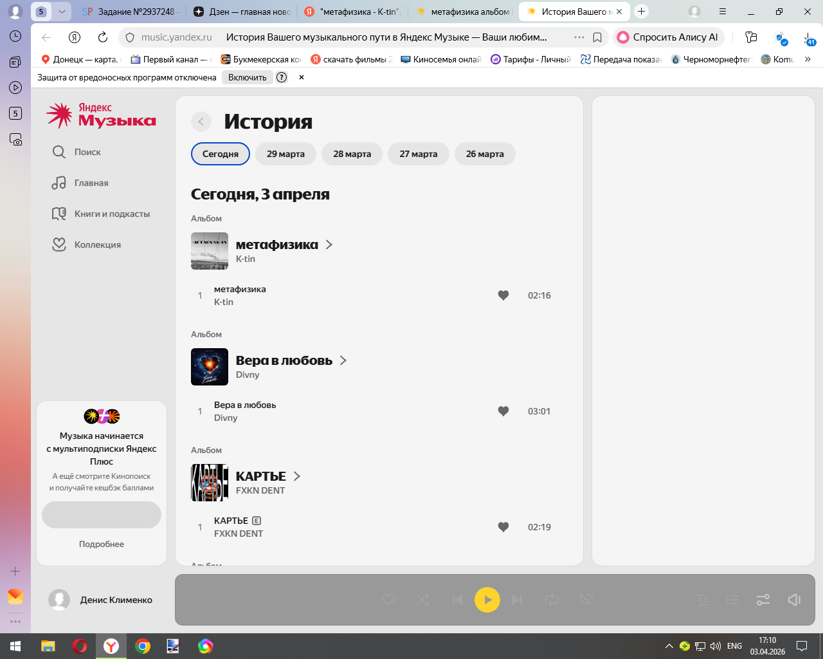Screen dimensions: 823x659
Task: Open the browser downloads icon with 41 badge
Action: click(x=809, y=38)
